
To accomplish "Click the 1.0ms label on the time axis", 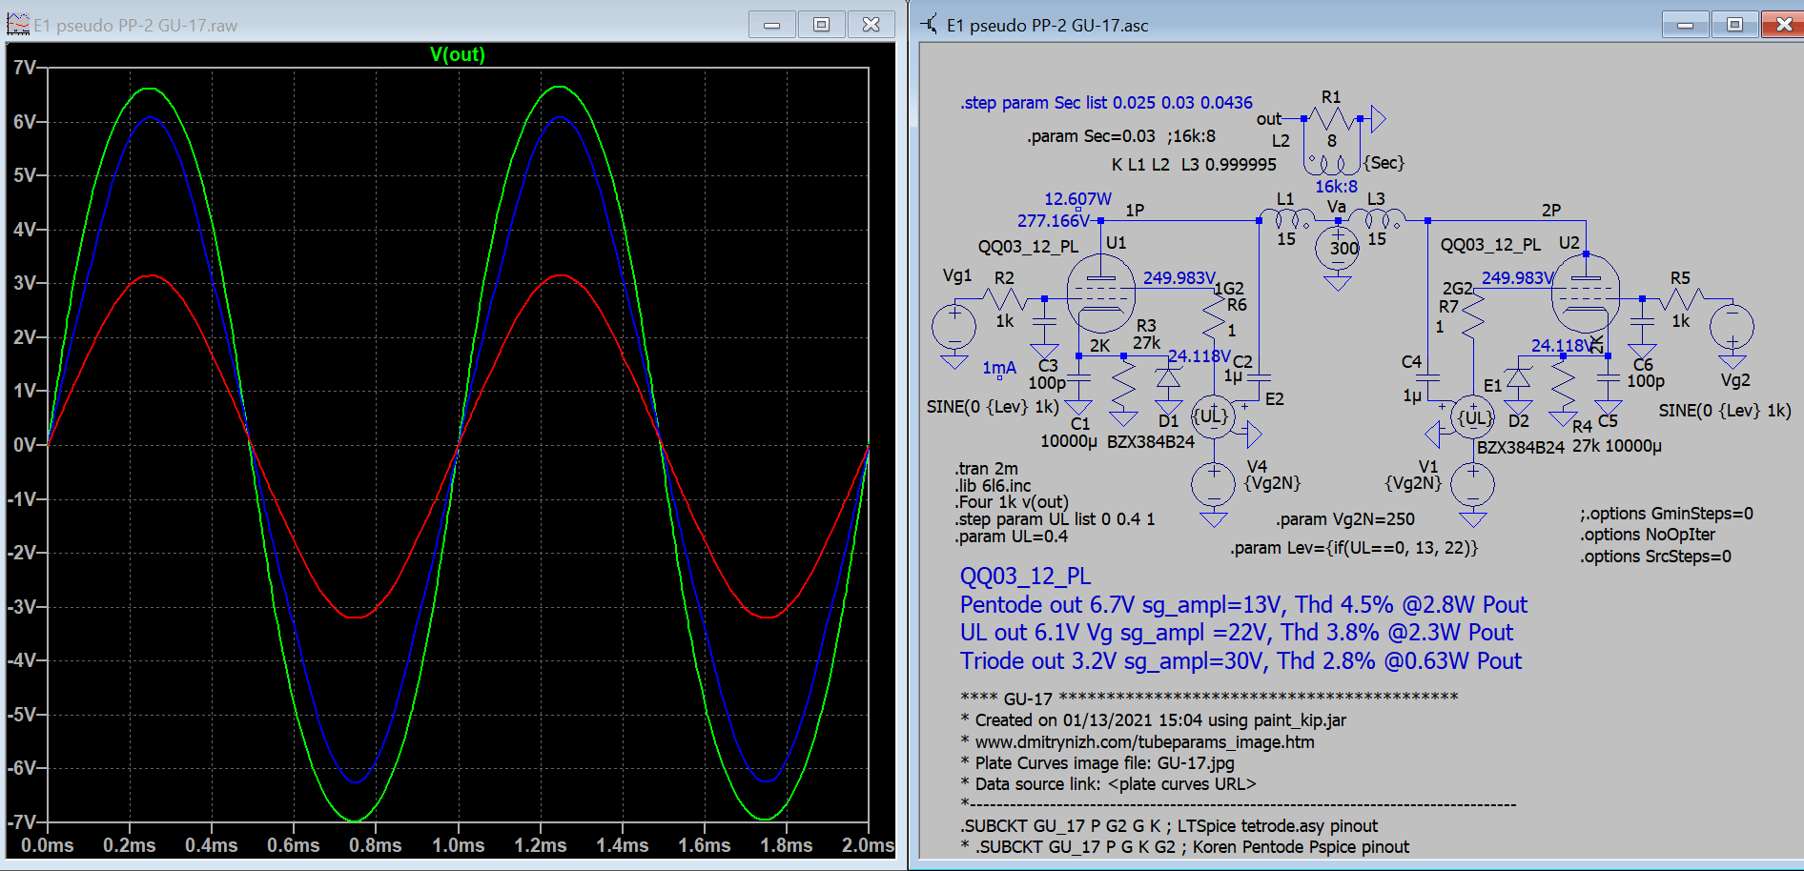I will click(459, 845).
